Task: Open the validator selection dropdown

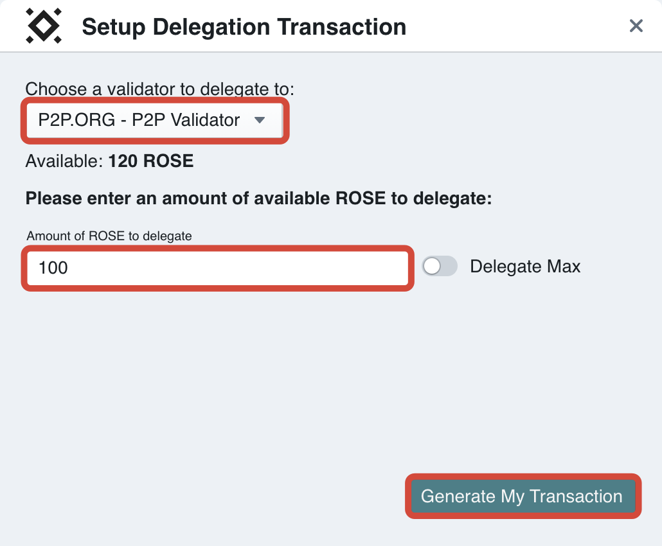Action: pyautogui.click(x=154, y=120)
